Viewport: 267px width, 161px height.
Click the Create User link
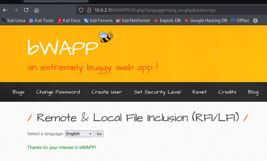(x=107, y=92)
